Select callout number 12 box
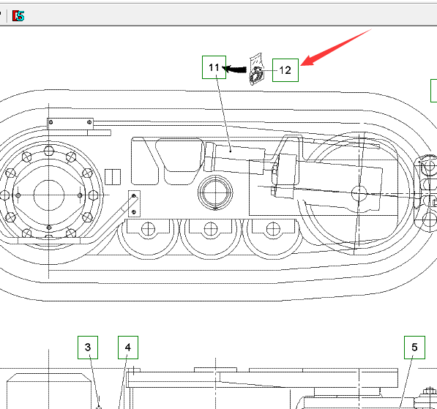437x409 pixels. [x=285, y=70]
